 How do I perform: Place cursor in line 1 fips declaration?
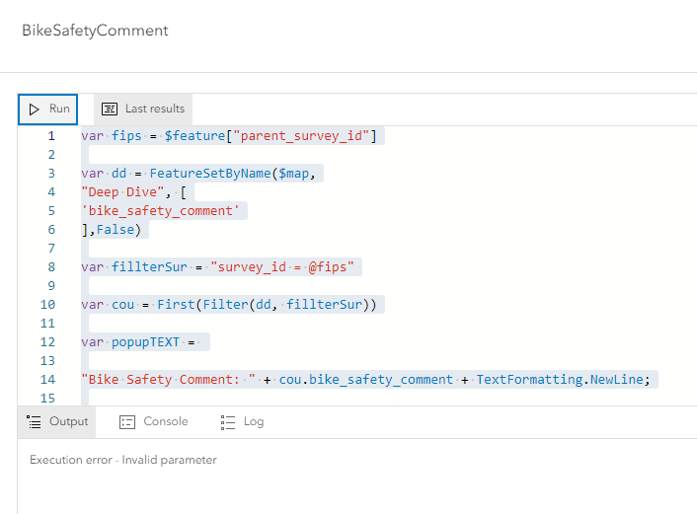[228, 135]
